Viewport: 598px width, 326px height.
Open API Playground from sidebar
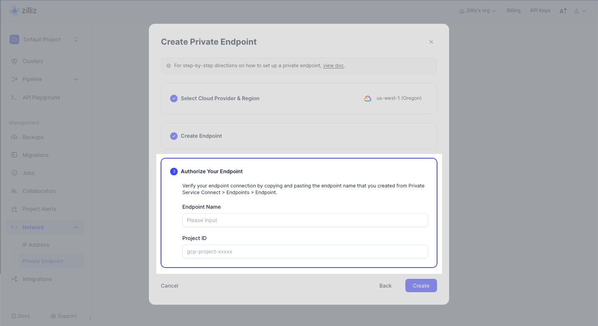(41, 98)
